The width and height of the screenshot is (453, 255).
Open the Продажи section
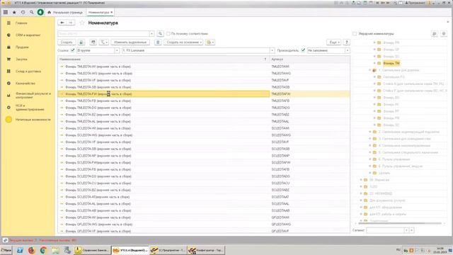[x=28, y=47]
